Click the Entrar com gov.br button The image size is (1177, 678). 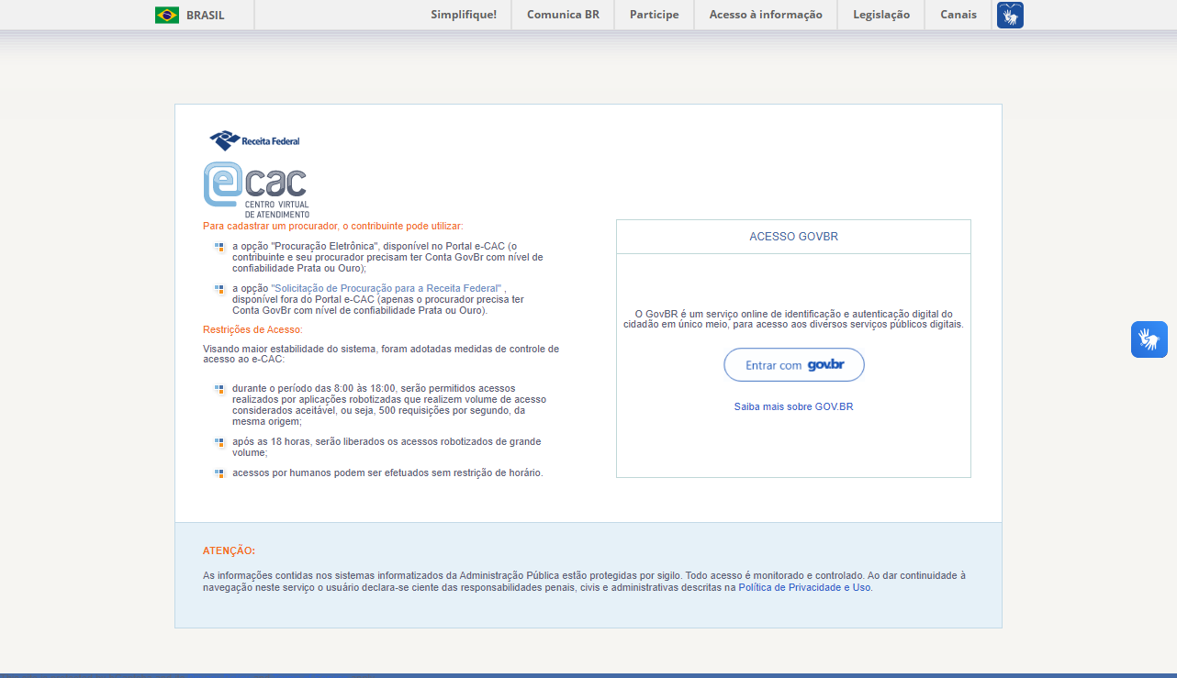click(794, 365)
